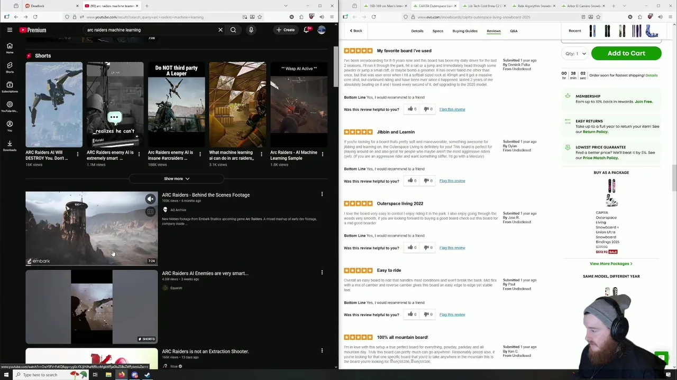Open options for 'enemy AI is extremely smart' short
Viewport: 677px width, 380px height.
(139, 154)
